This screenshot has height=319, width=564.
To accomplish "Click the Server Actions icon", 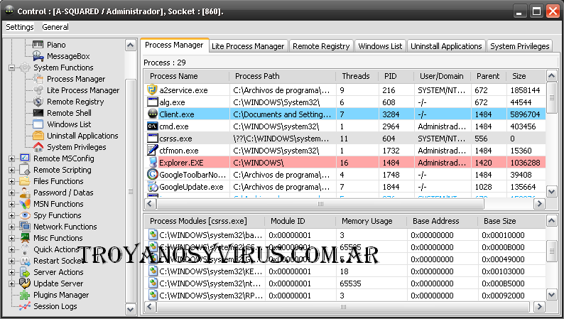I will point(25,272).
